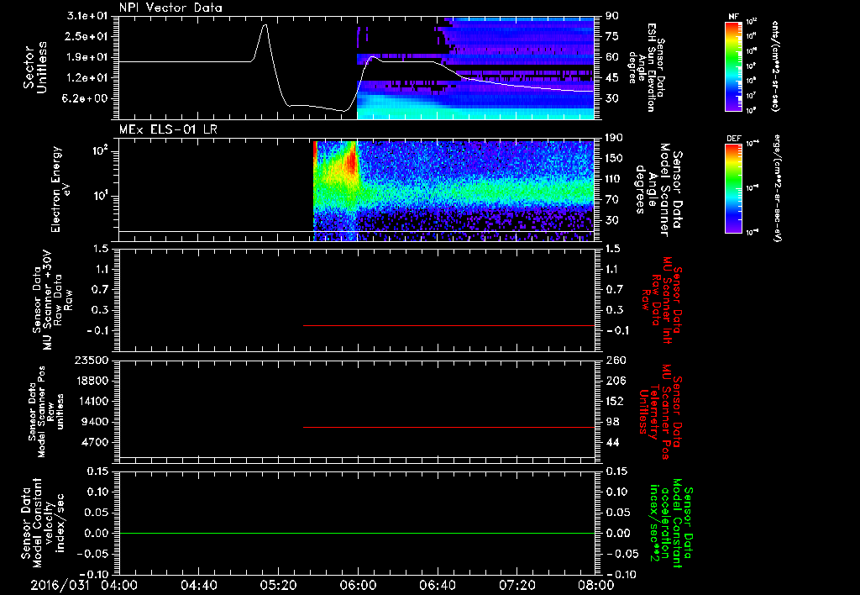Click the 07:20 time axis label
Image resolution: width=860 pixels, height=595 pixels.
(517, 585)
